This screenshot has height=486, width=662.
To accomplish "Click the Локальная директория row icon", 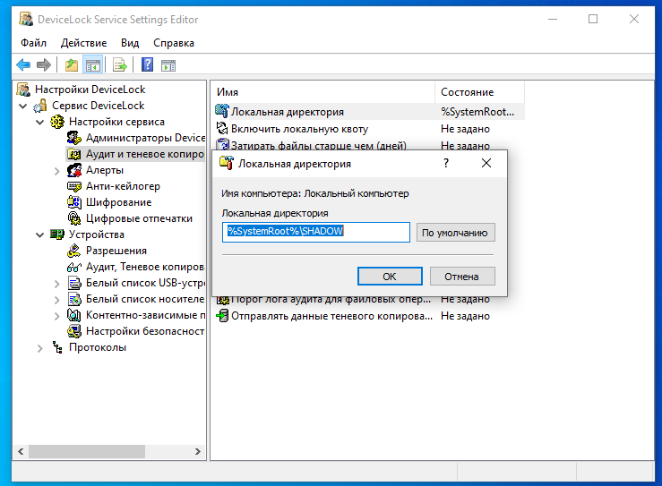I will point(222,111).
